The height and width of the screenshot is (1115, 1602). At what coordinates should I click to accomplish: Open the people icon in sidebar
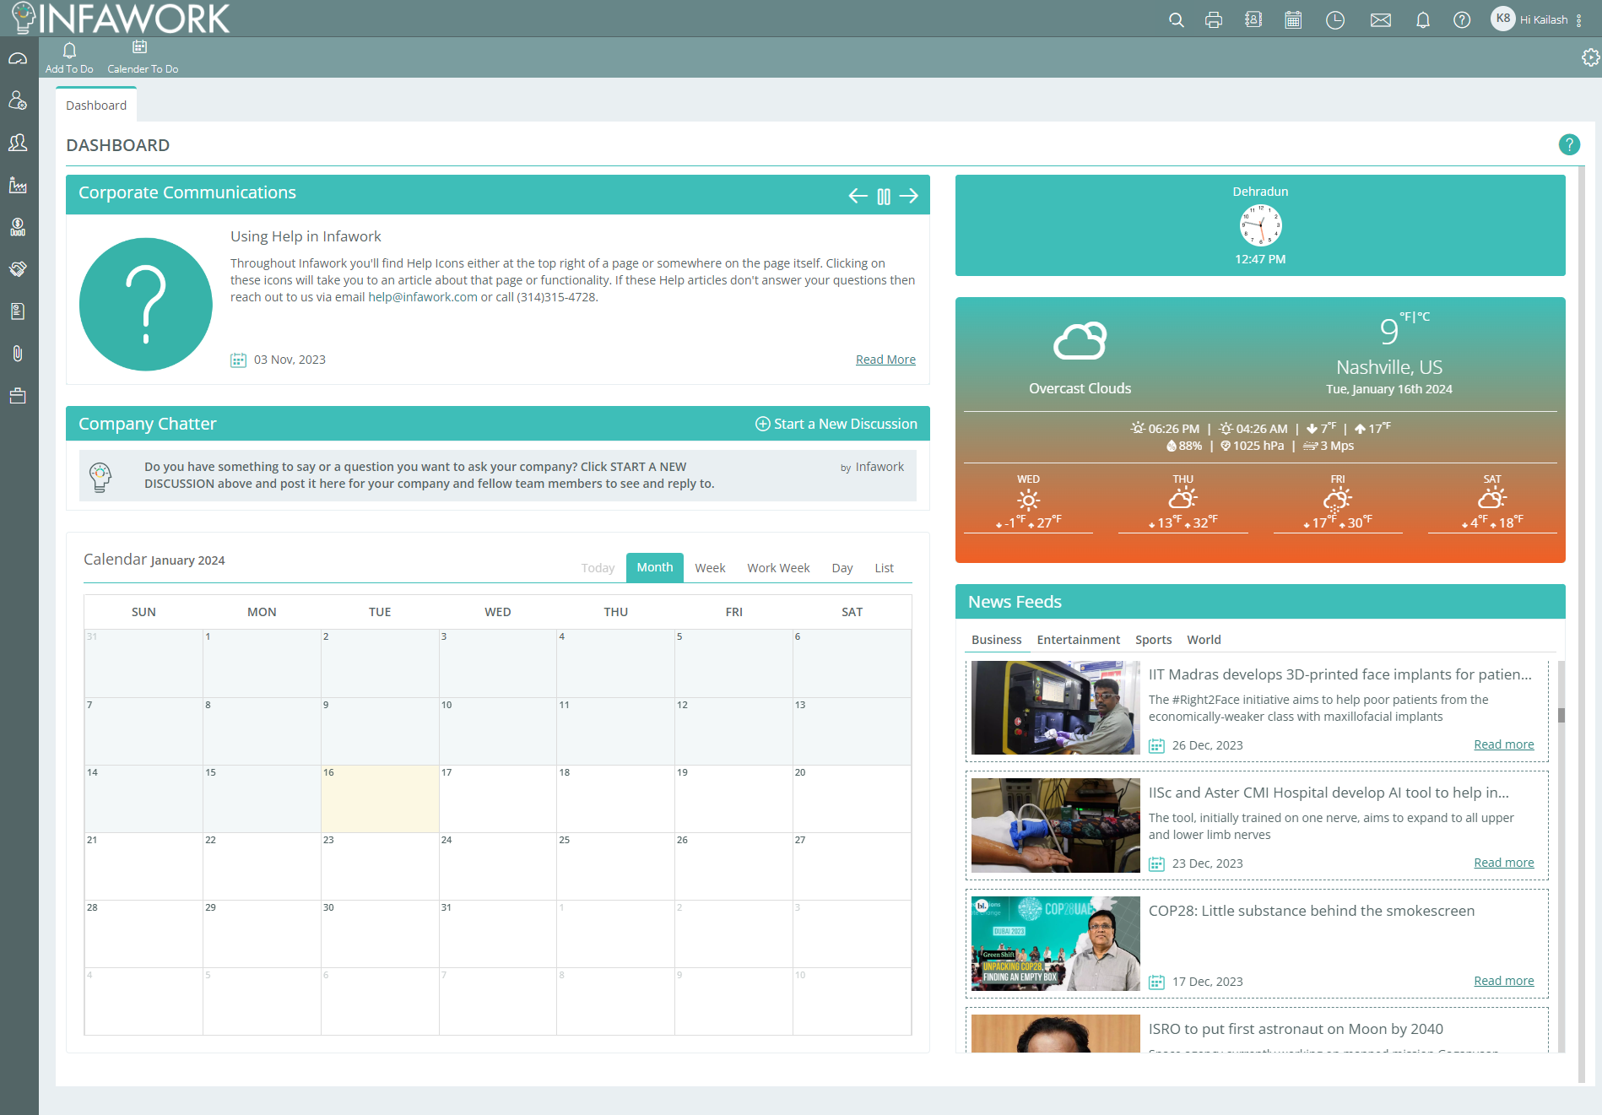pyautogui.click(x=18, y=143)
